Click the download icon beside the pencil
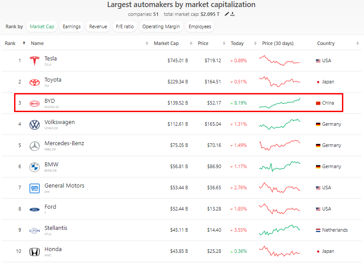Image resolution: width=364 pixels, height=263 pixels. [233, 14]
